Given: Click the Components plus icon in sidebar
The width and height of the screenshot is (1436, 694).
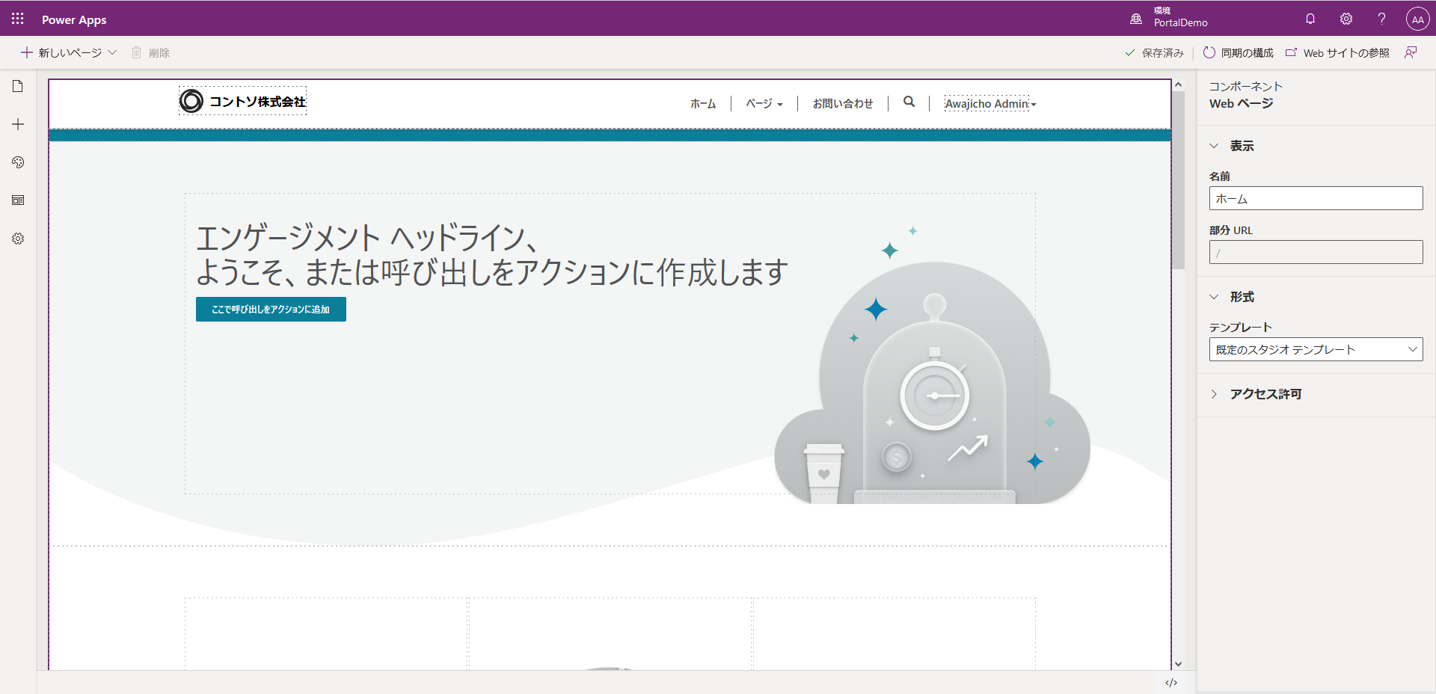Looking at the screenshot, I should [18, 124].
